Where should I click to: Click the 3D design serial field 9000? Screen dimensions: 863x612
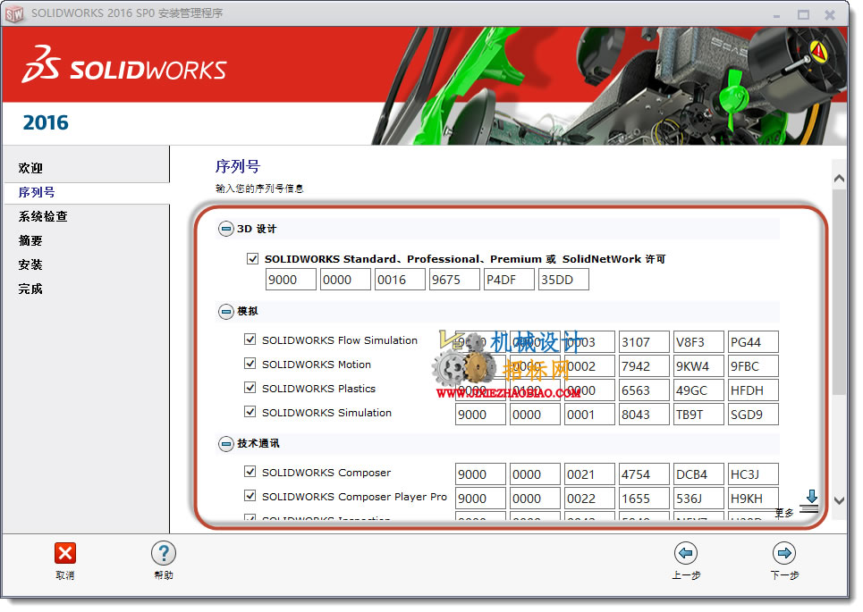coord(291,280)
